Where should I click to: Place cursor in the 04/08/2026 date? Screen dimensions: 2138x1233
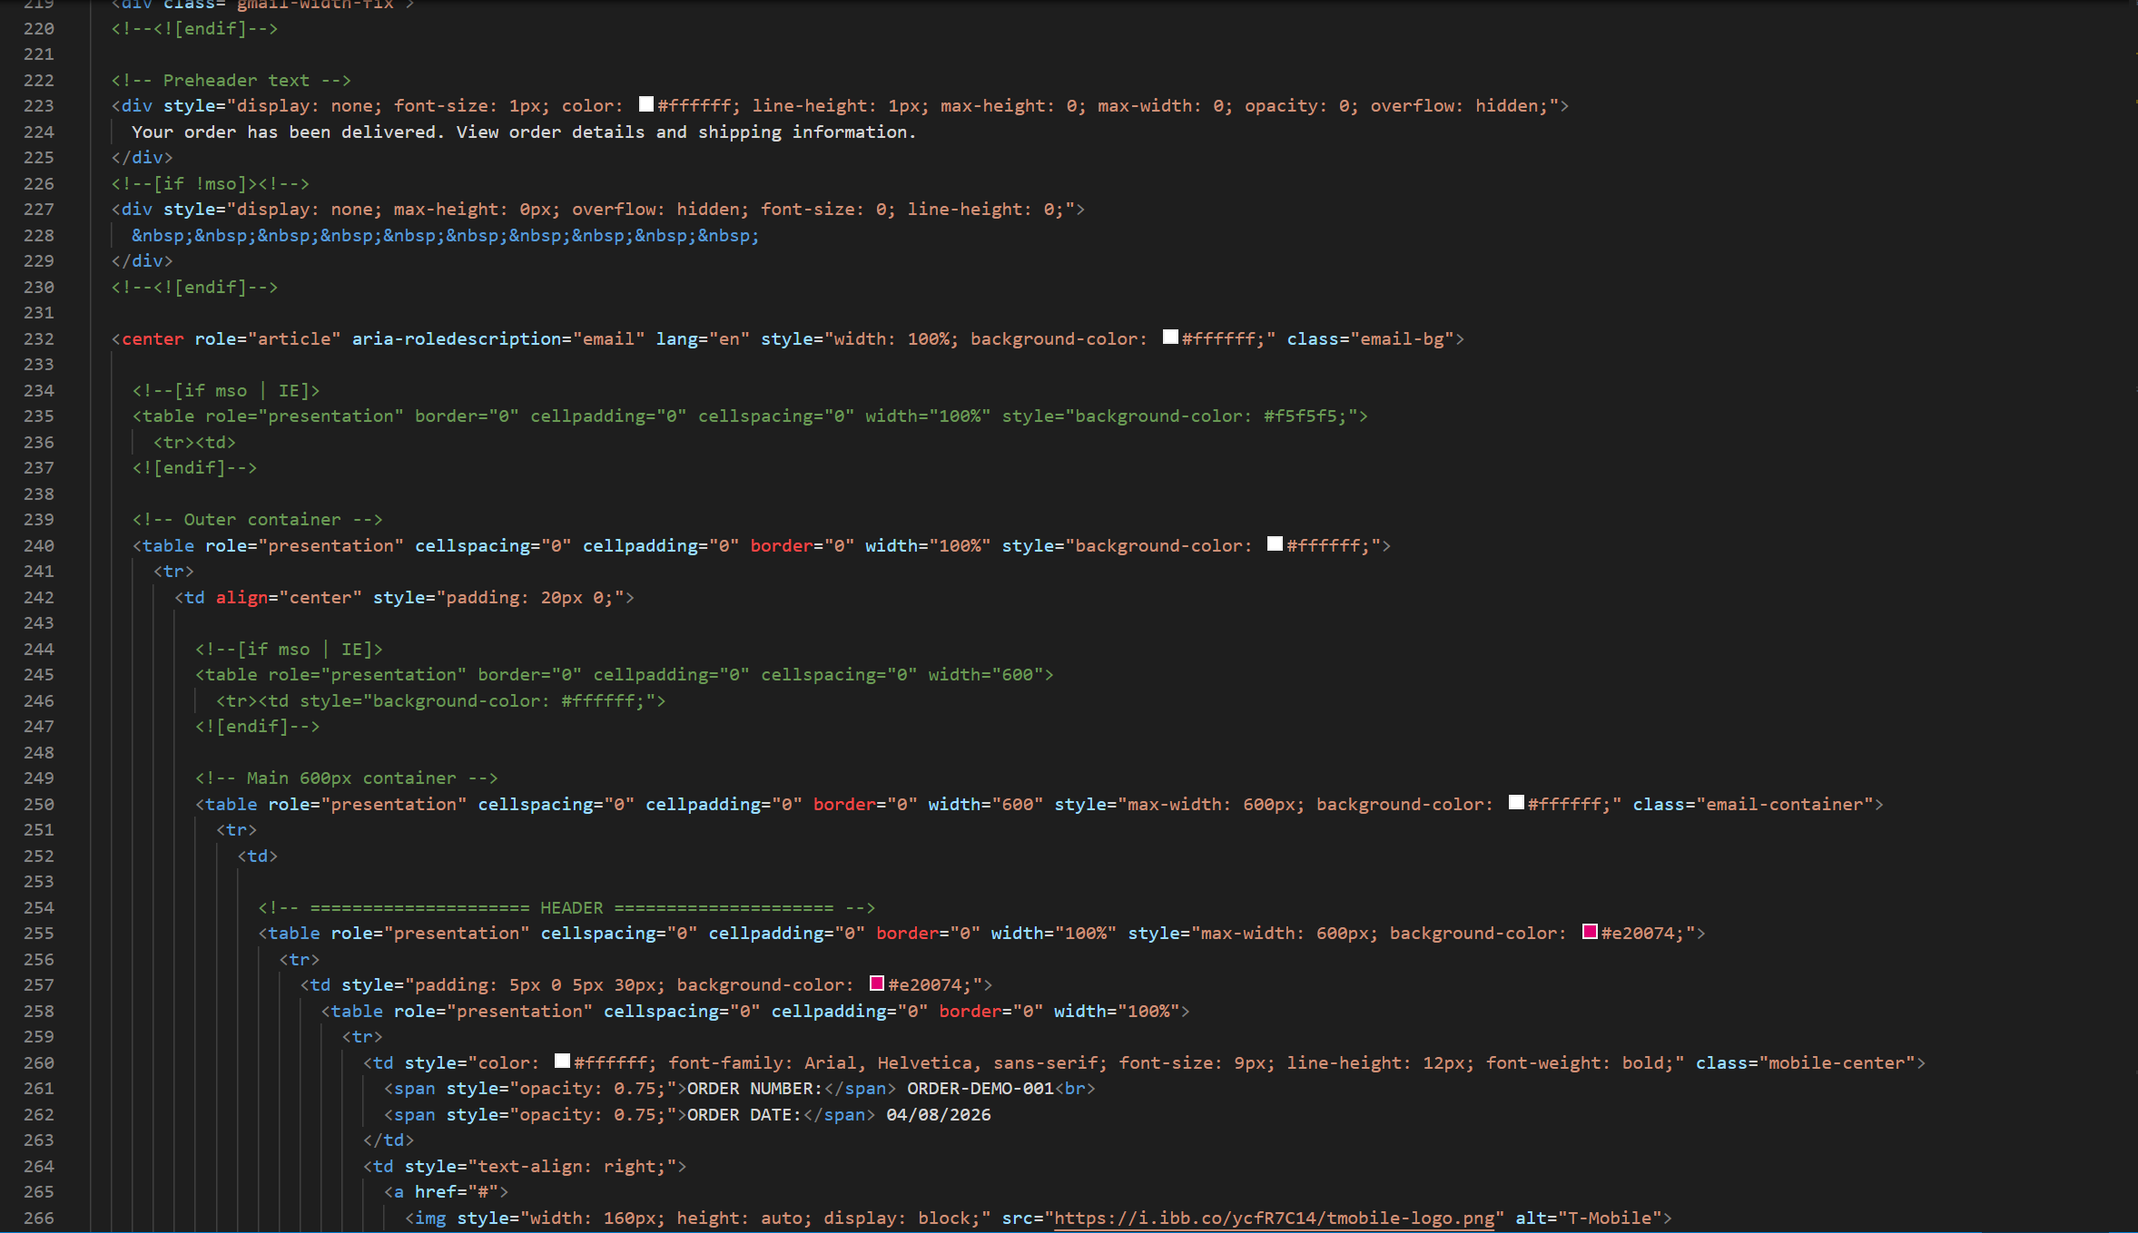click(936, 1114)
